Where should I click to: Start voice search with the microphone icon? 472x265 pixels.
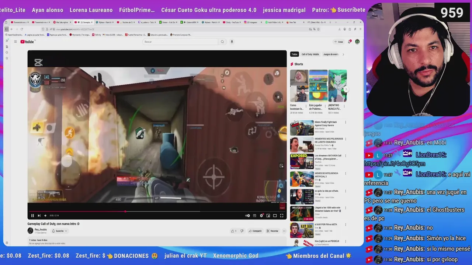232,42
